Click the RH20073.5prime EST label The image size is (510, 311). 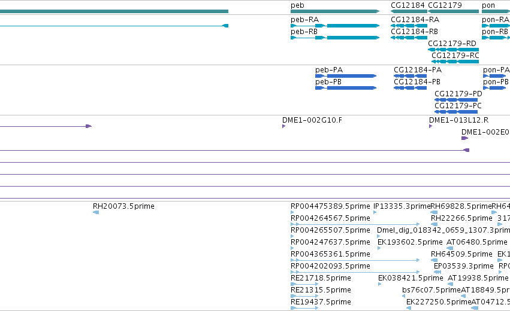point(123,206)
